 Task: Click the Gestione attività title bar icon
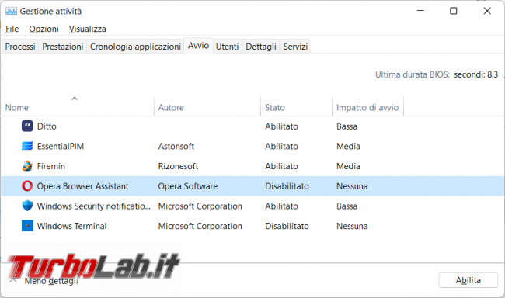pos(11,12)
